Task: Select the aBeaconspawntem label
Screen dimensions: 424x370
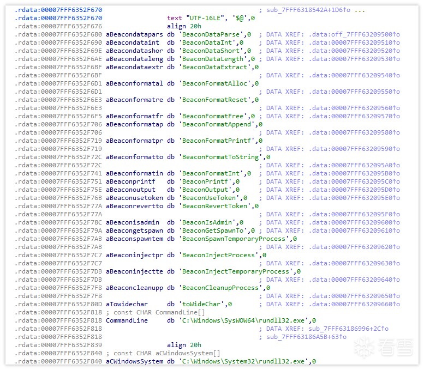Action: click(134, 239)
